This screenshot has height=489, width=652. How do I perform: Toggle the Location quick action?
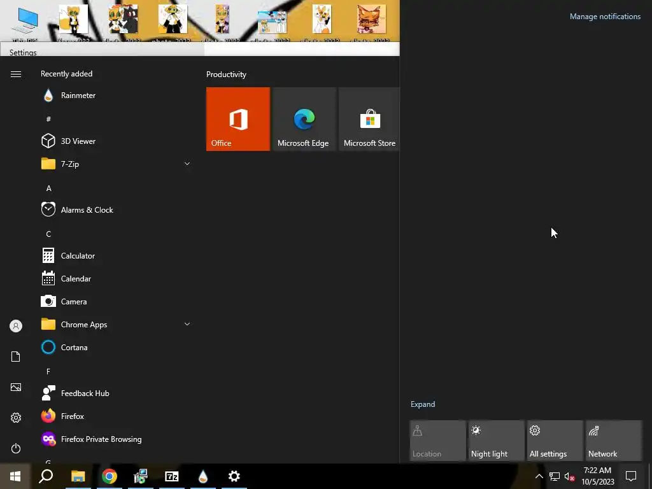tap(437, 441)
